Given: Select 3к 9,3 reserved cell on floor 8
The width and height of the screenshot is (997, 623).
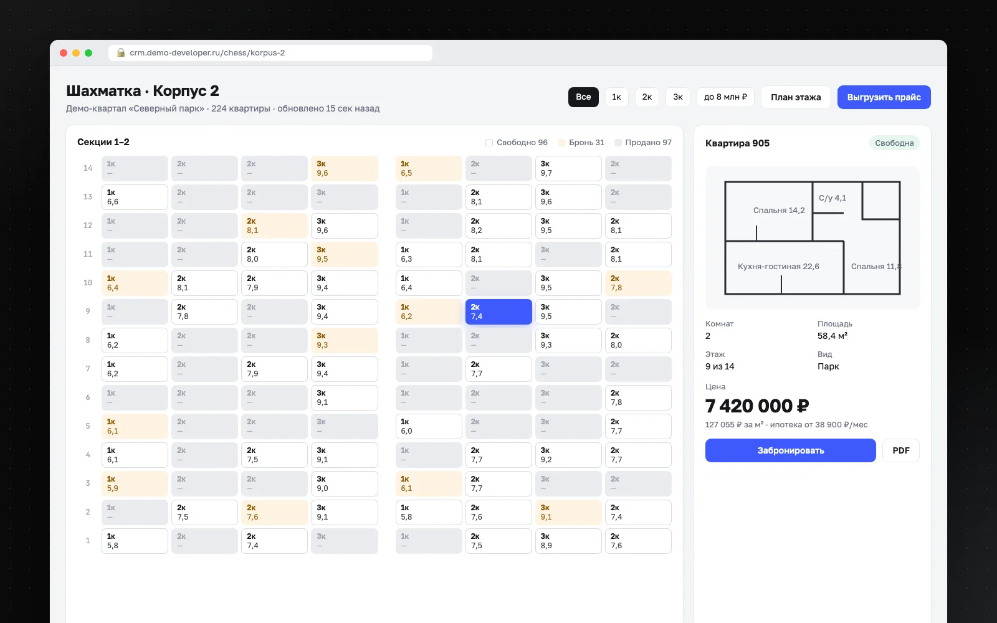Looking at the screenshot, I should [x=345, y=340].
